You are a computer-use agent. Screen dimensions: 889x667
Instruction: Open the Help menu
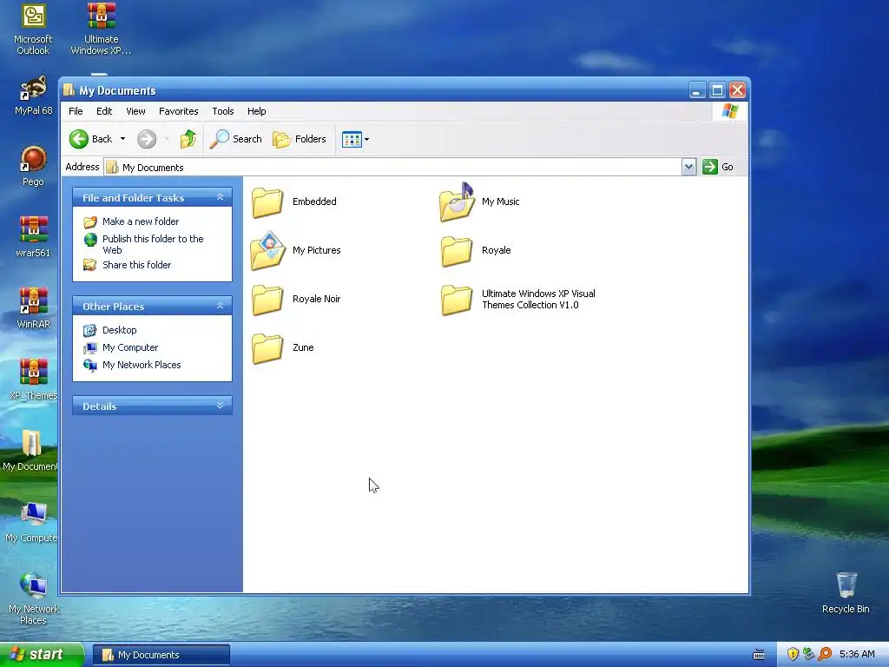pyautogui.click(x=256, y=111)
